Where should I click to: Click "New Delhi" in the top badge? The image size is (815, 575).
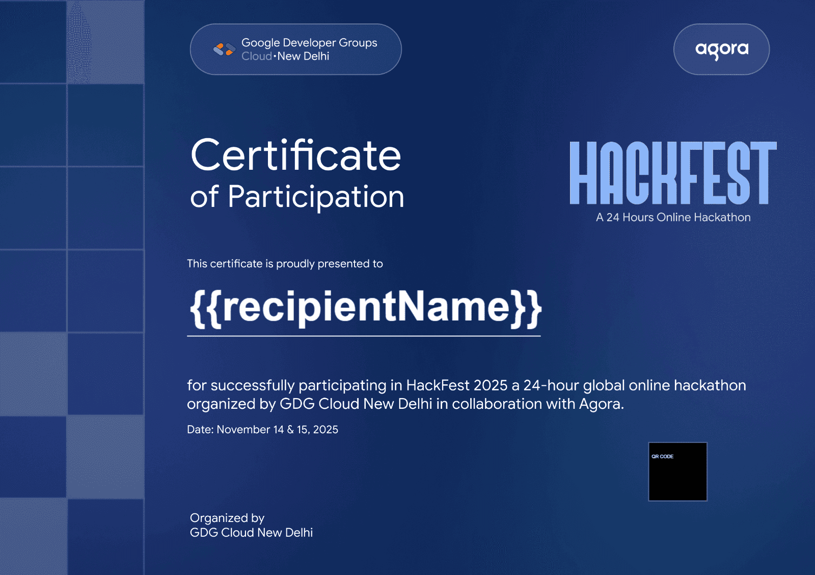304,57
